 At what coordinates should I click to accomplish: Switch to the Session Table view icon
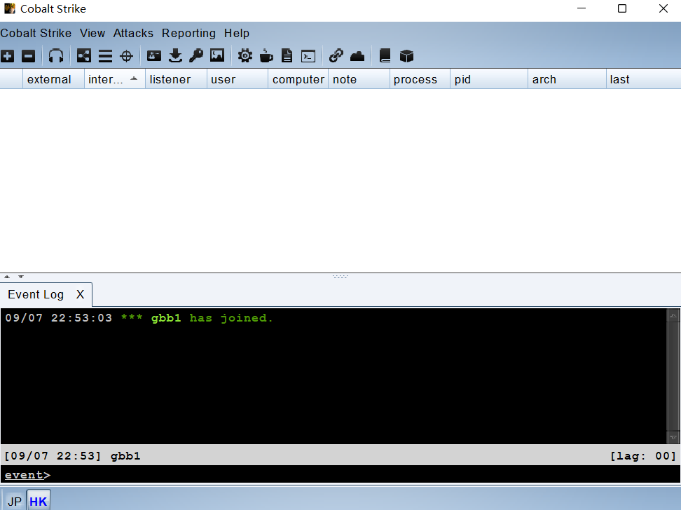coord(105,56)
